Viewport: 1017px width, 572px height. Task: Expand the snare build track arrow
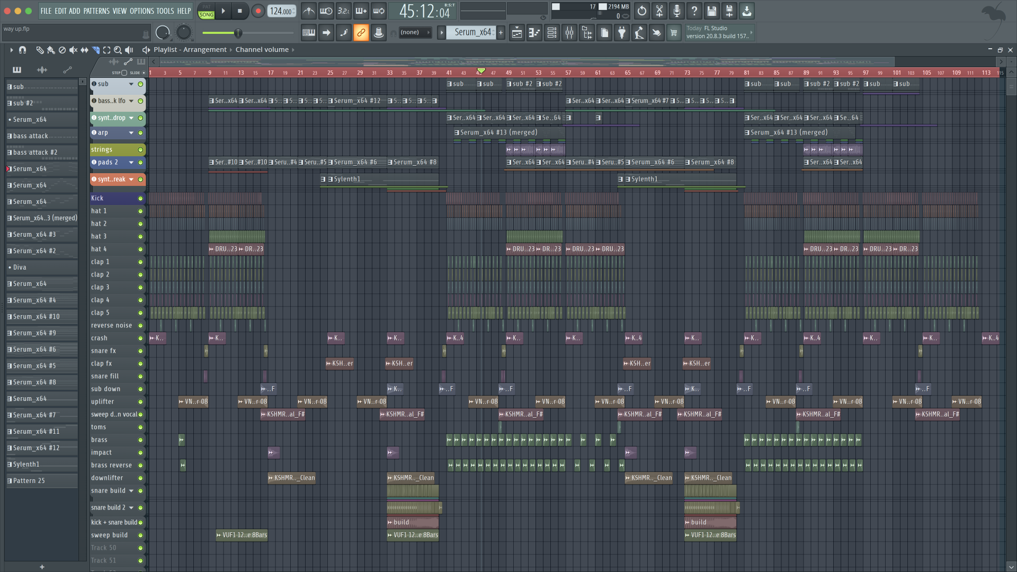(131, 491)
